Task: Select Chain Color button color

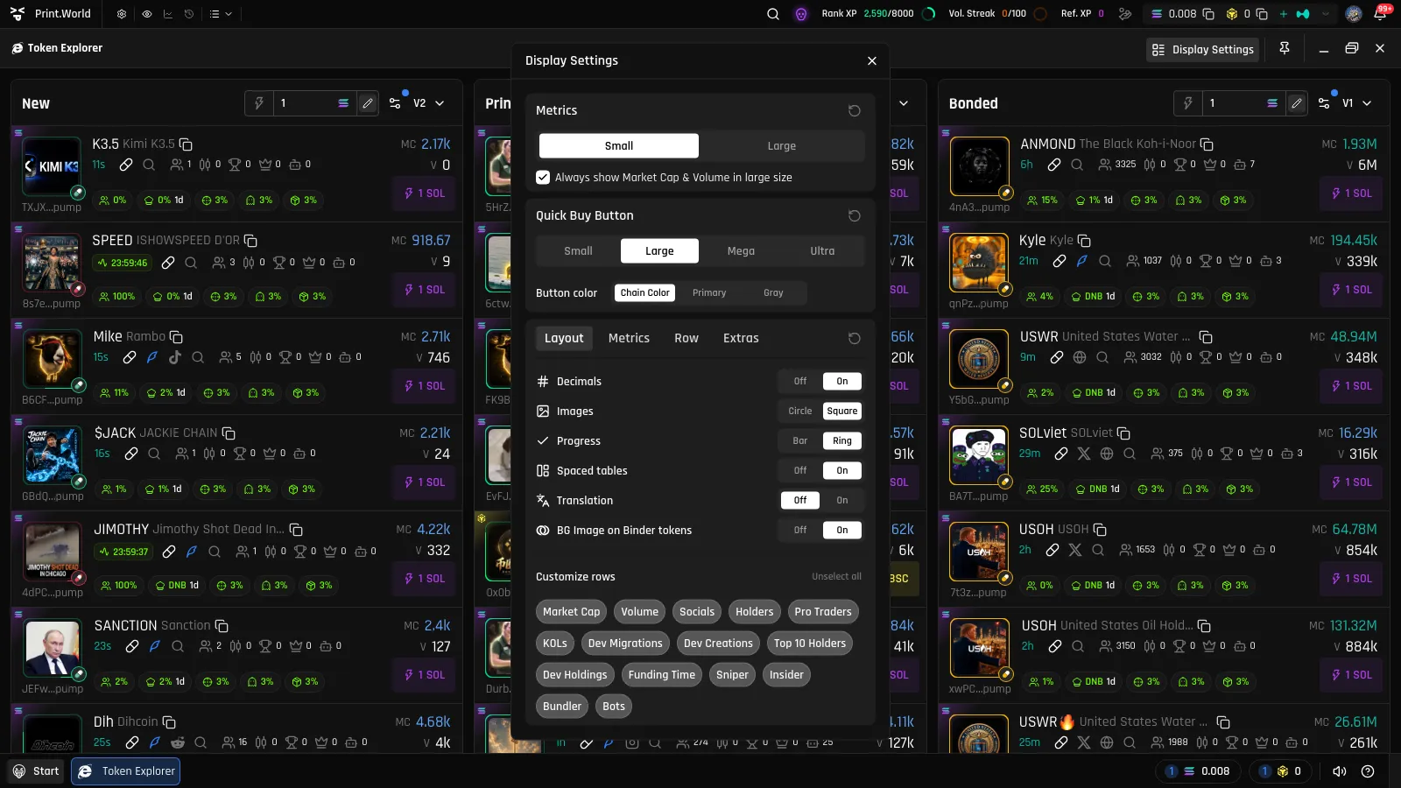Action: click(x=645, y=292)
